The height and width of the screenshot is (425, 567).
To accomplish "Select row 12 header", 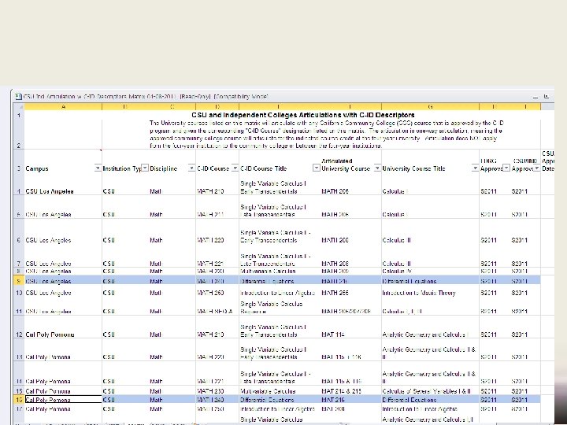I will click(18, 327).
